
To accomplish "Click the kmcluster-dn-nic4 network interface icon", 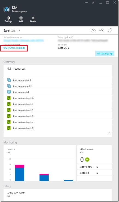I will [x=9, y=122].
